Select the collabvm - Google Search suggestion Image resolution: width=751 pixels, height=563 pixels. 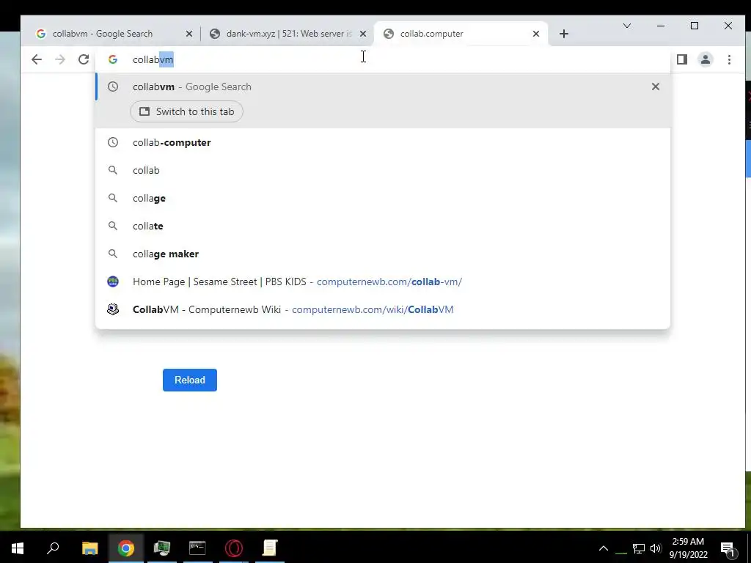[x=383, y=87]
